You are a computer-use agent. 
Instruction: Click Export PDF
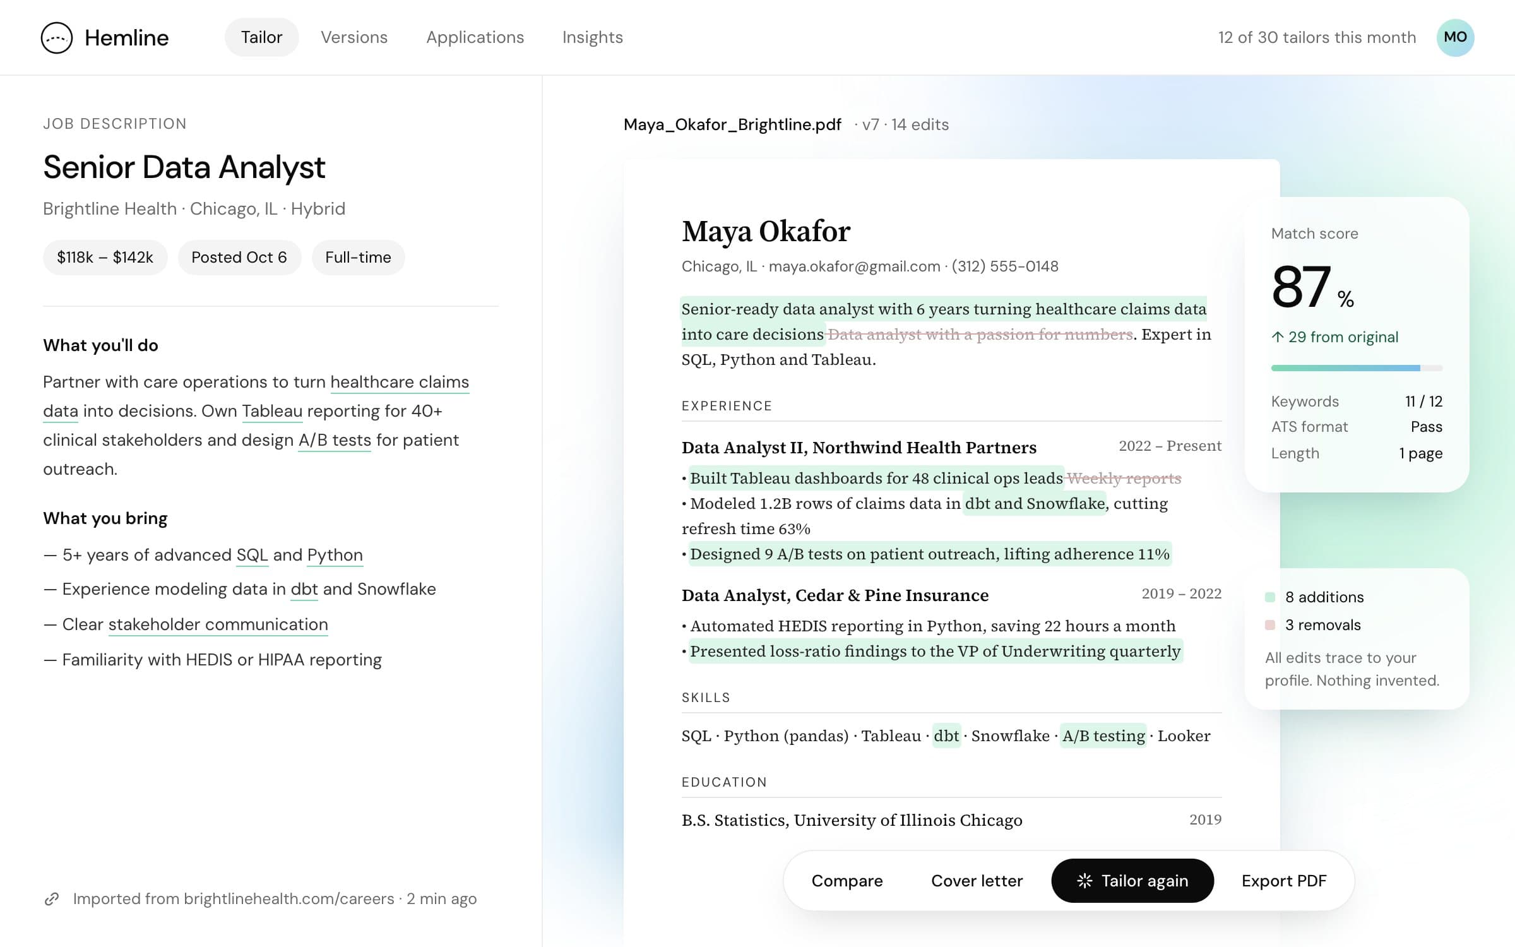coord(1284,881)
